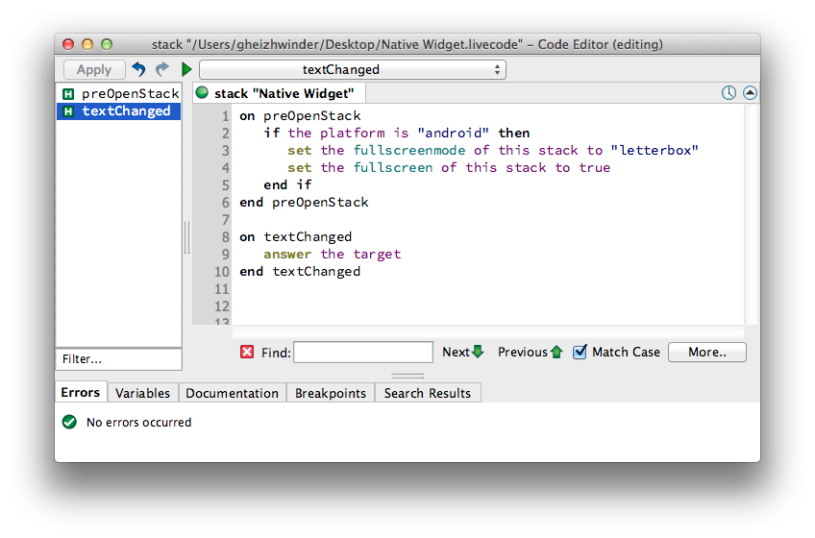The width and height of the screenshot is (815, 538).
Task: Click the green checkmark error status icon
Action: 69,422
